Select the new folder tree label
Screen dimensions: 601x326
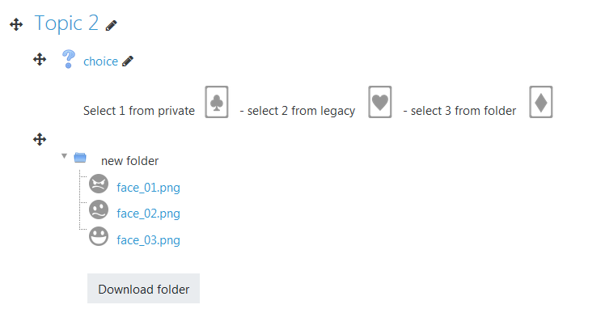(x=130, y=161)
